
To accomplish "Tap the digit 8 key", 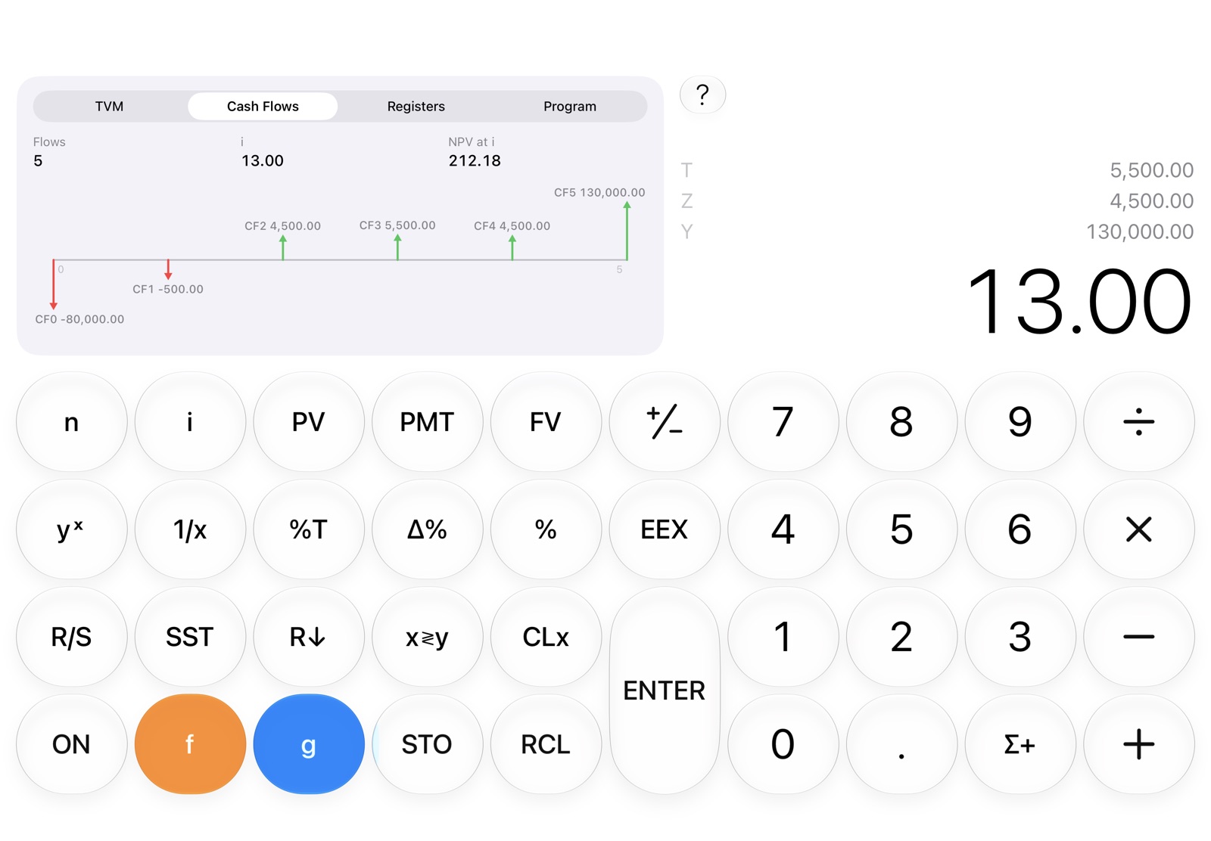I will [x=901, y=422].
